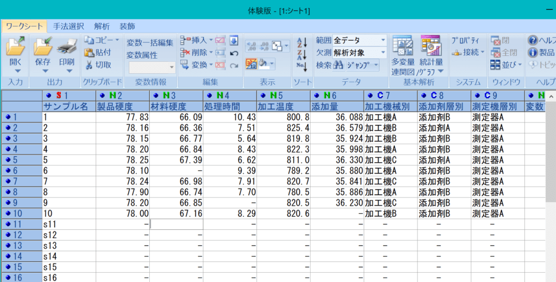This screenshot has height=282, width=556.
Task: Click 変数一括編集 button
Action: tap(150, 43)
